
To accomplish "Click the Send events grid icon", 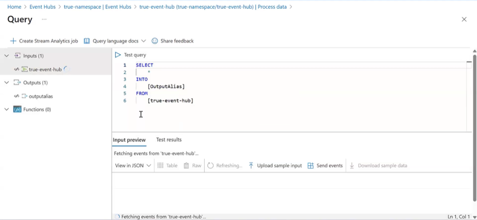I will click(x=311, y=166).
